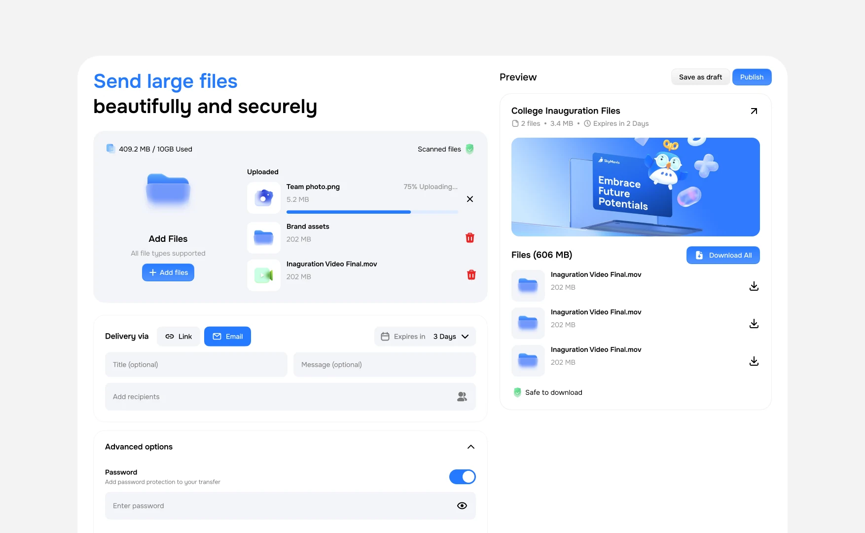This screenshot has height=533, width=865.
Task: Open the preview in a new window arrow
Action: 754,111
